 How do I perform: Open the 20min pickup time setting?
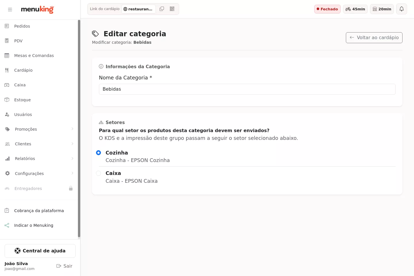[382, 9]
